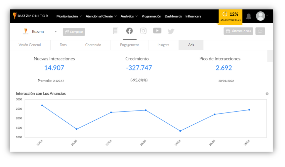Switch to the Engagement tab
Screen dimensions: 285x167
(x=129, y=45)
